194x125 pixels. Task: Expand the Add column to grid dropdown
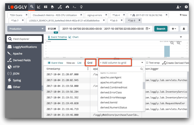122,63
